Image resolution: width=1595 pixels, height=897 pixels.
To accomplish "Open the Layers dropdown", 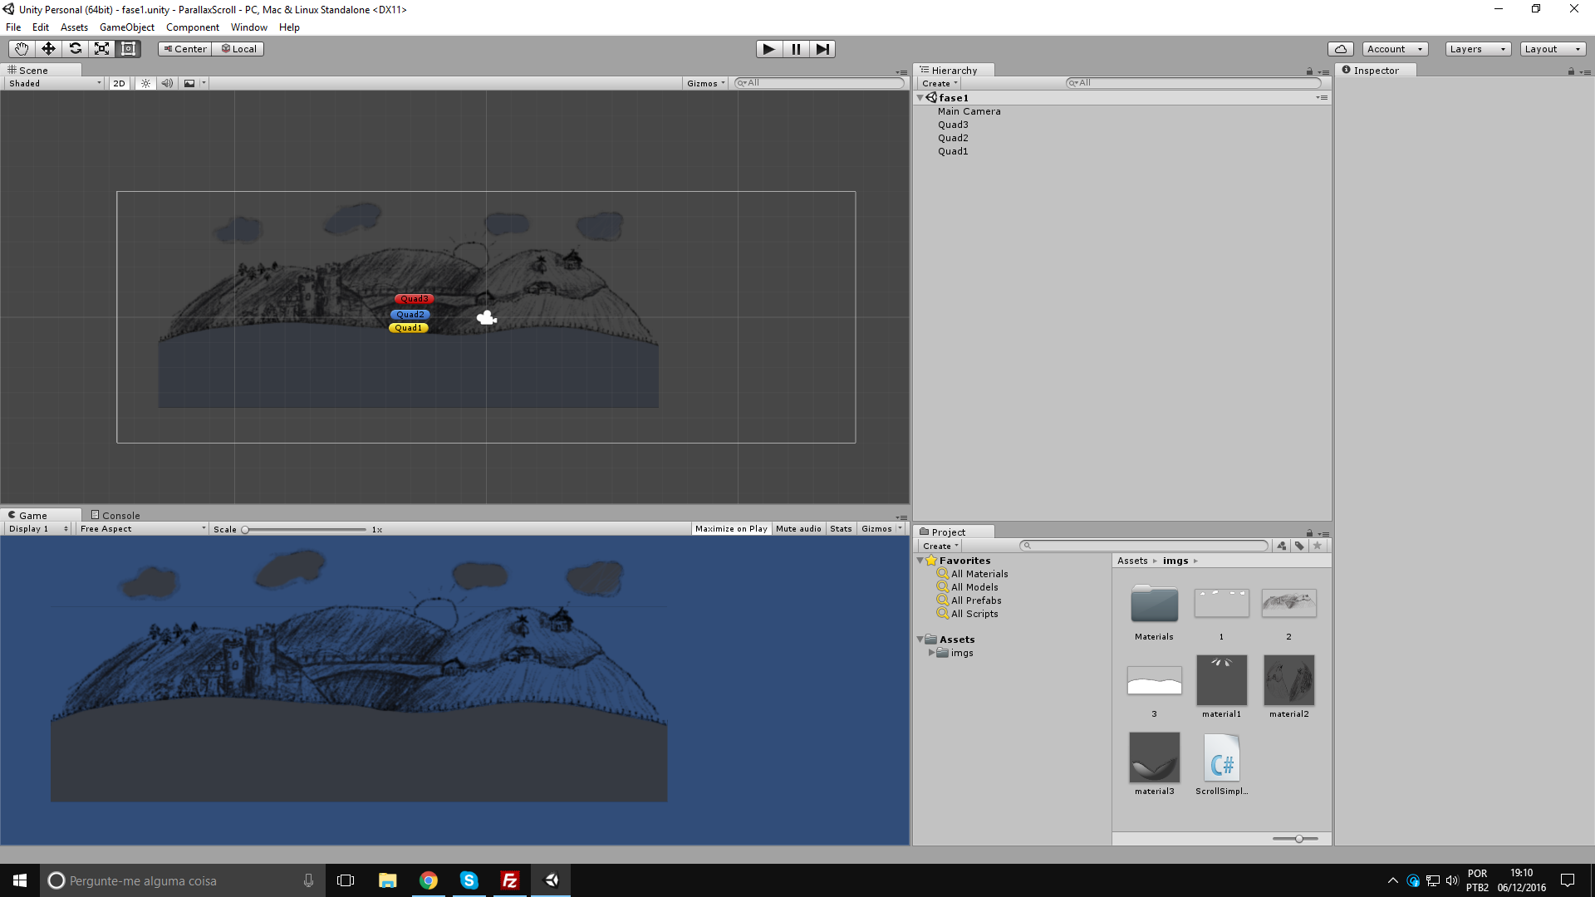I will pos(1477,49).
